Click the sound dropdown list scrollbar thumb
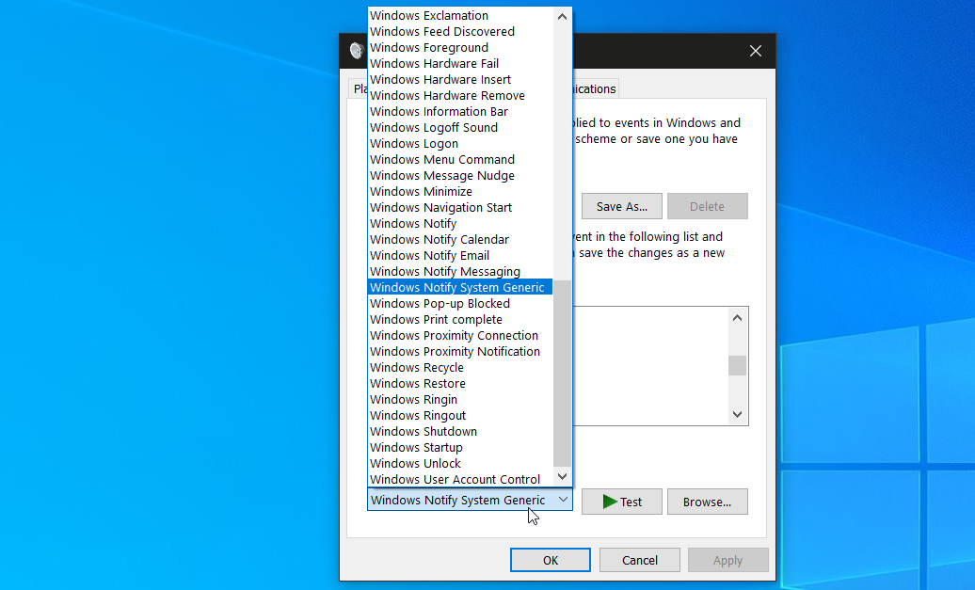The height and width of the screenshot is (590, 975). (562, 372)
